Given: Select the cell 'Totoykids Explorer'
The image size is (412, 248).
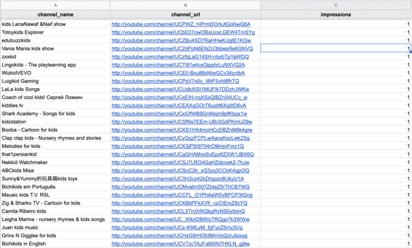Looking at the screenshot, I should [55, 32].
